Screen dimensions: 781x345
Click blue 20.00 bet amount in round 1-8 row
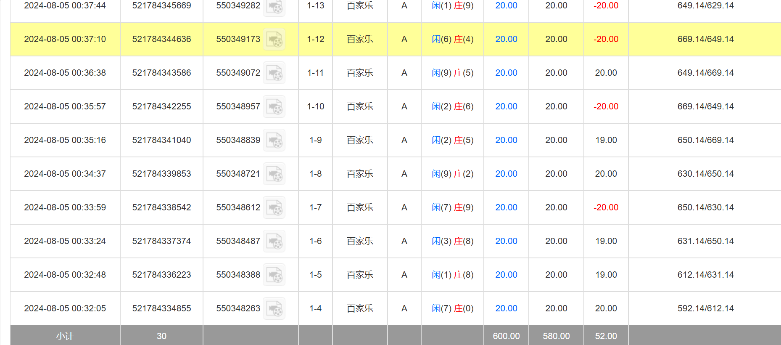pyautogui.click(x=506, y=174)
